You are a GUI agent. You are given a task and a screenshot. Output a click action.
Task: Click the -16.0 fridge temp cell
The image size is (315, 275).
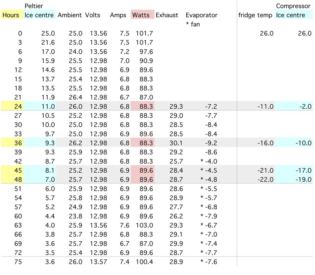point(265,143)
